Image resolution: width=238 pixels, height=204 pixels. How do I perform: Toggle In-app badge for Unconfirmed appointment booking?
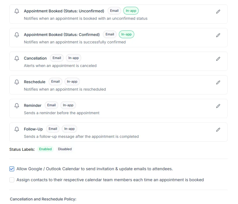coord(131,11)
